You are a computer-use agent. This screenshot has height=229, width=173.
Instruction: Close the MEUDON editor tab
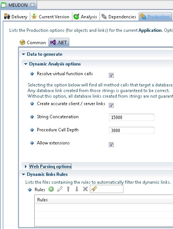pos(32,5)
